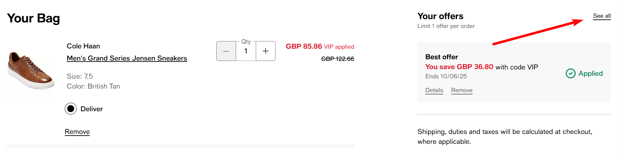Open Men's Grand Series Jensen Sneakers link
Image resolution: width=622 pixels, height=156 pixels.
127,58
